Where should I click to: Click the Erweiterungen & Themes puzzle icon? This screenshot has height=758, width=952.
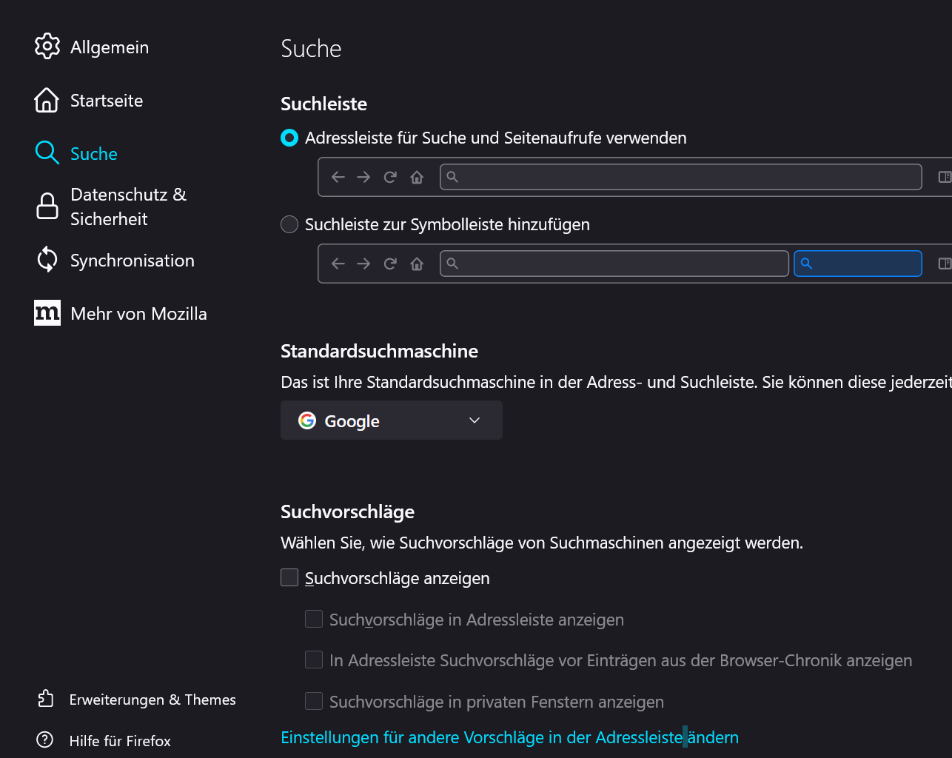[45, 699]
